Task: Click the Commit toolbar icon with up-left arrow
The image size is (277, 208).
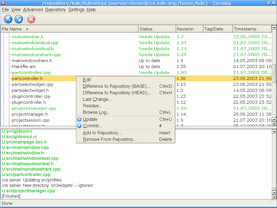Action: (x=8, y=19)
